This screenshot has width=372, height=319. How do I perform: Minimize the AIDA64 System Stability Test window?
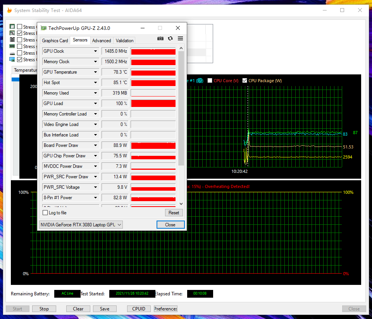(x=325, y=10)
